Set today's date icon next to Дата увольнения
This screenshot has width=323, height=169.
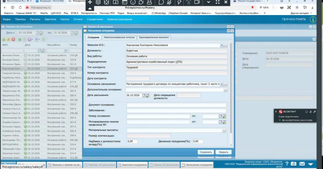(148, 96)
